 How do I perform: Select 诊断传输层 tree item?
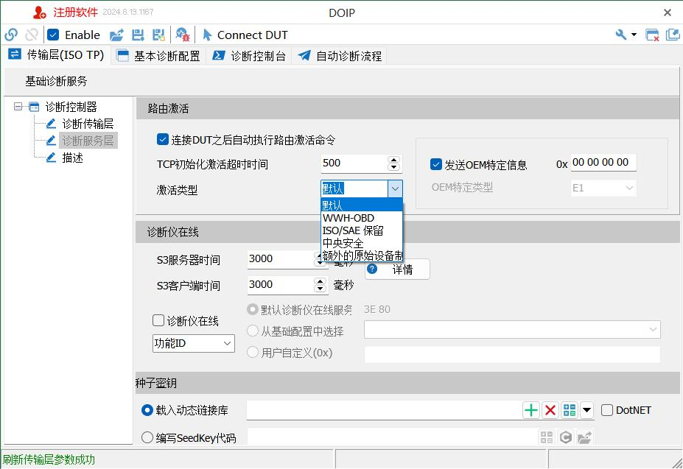(x=88, y=124)
